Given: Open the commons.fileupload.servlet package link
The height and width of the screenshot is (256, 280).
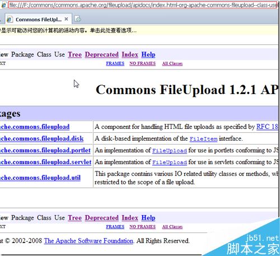Looking at the screenshot, I should coord(46,162).
